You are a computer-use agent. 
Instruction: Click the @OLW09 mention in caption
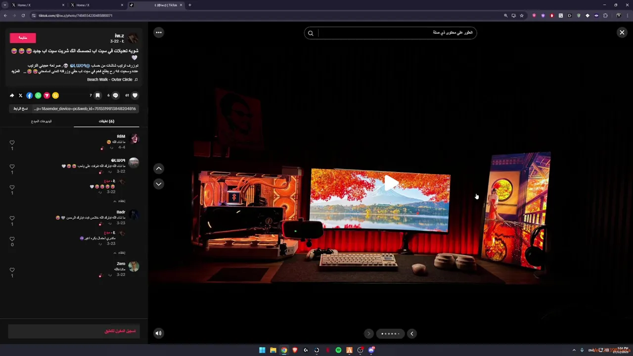(x=80, y=65)
